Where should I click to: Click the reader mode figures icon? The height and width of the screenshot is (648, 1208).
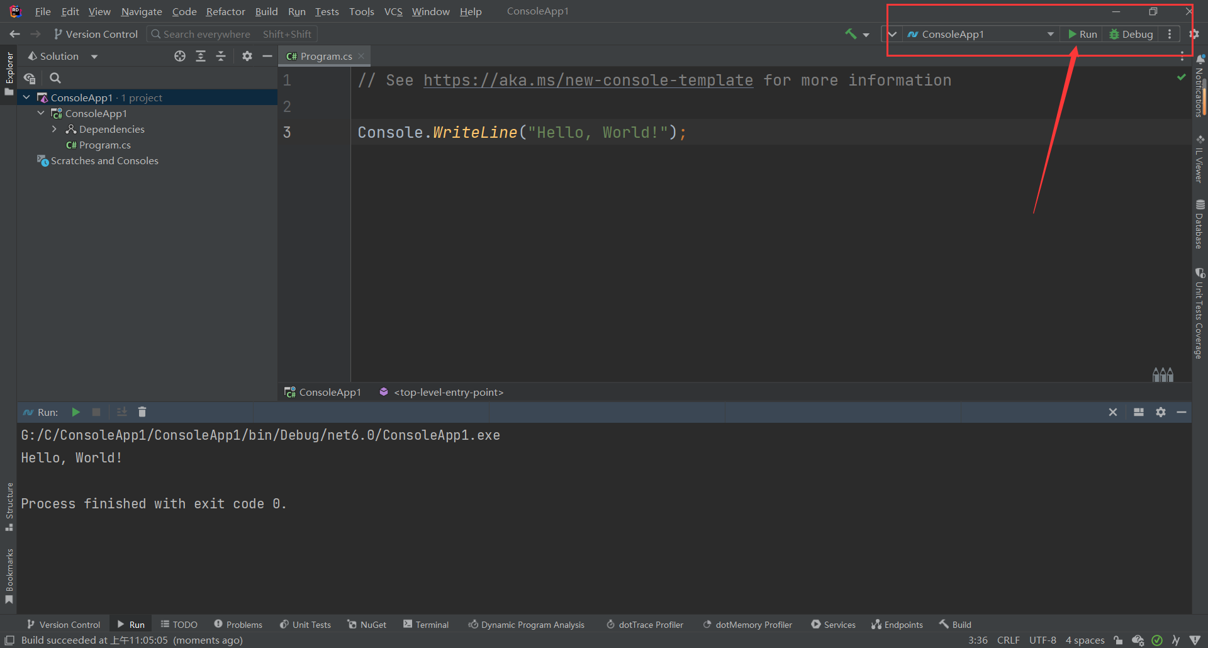click(x=1163, y=375)
